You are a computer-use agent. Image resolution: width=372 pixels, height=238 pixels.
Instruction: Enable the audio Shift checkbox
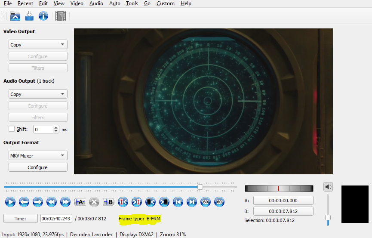pyautogui.click(x=12, y=129)
